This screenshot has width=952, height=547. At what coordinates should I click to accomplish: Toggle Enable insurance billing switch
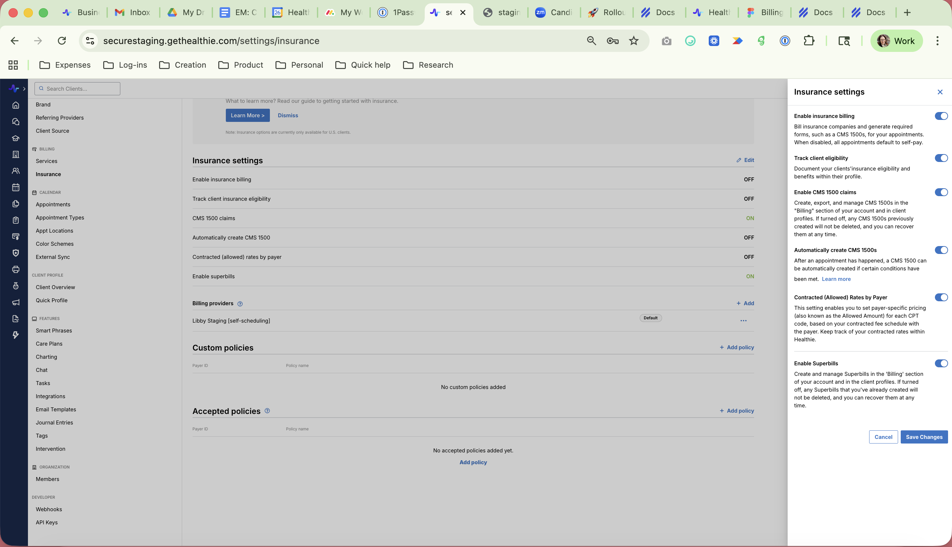941,116
